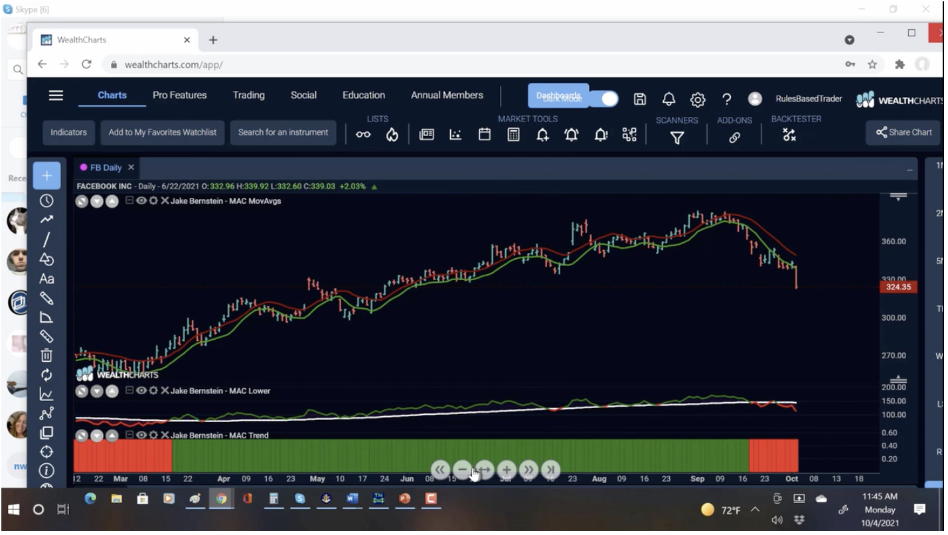Select the clock timeframe tool
The image size is (948, 535).
tap(46, 200)
